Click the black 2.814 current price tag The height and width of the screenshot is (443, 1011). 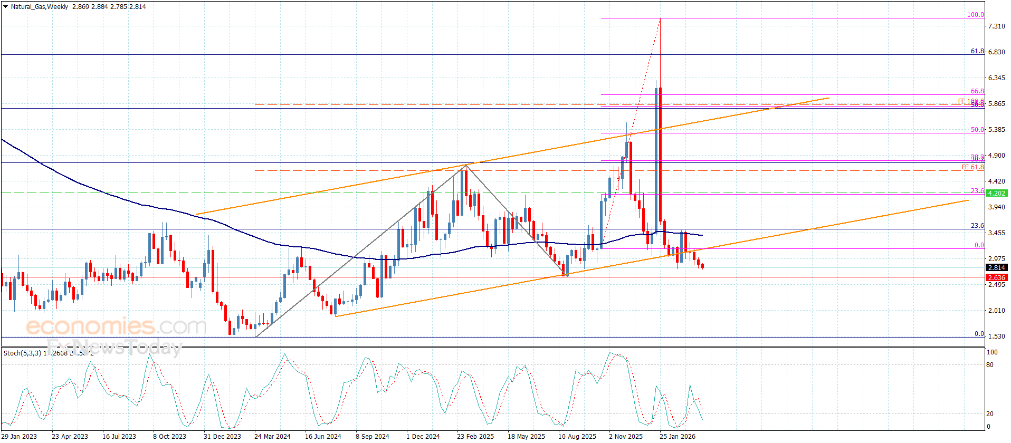(996, 268)
